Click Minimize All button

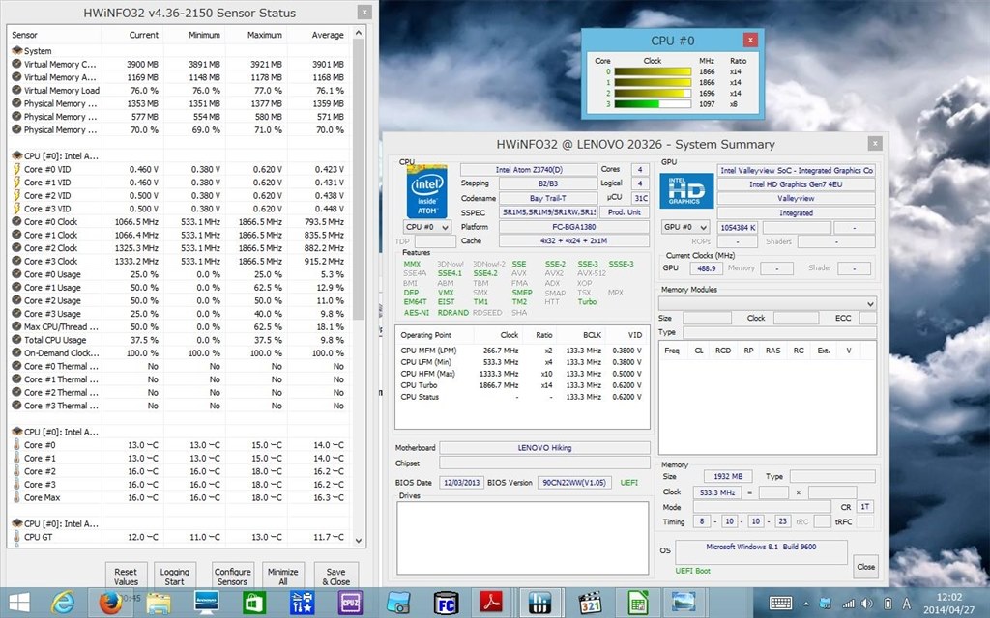(283, 576)
